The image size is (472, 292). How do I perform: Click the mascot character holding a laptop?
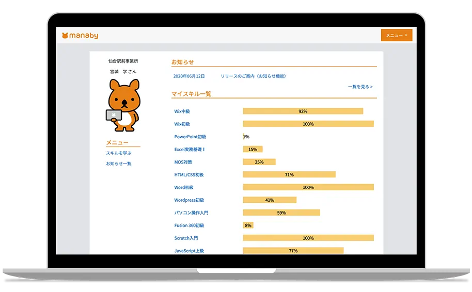123,105
